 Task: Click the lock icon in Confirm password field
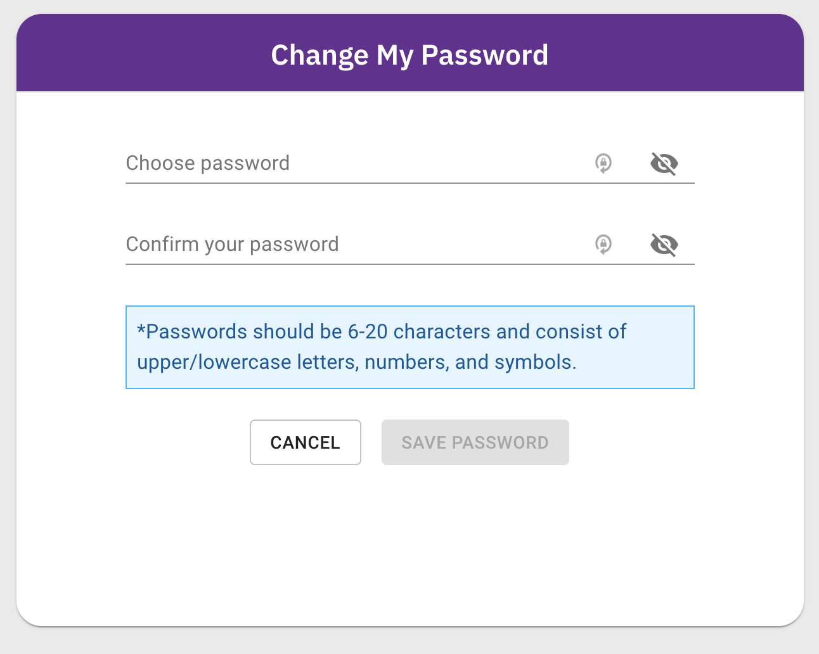pyautogui.click(x=603, y=244)
